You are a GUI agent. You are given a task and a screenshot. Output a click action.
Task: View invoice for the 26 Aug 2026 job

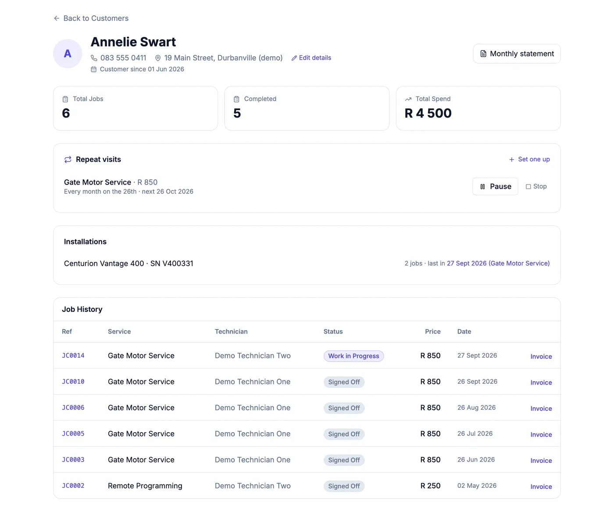541,408
